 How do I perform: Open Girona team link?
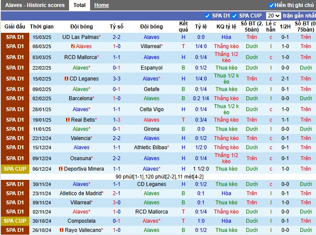point(152,129)
